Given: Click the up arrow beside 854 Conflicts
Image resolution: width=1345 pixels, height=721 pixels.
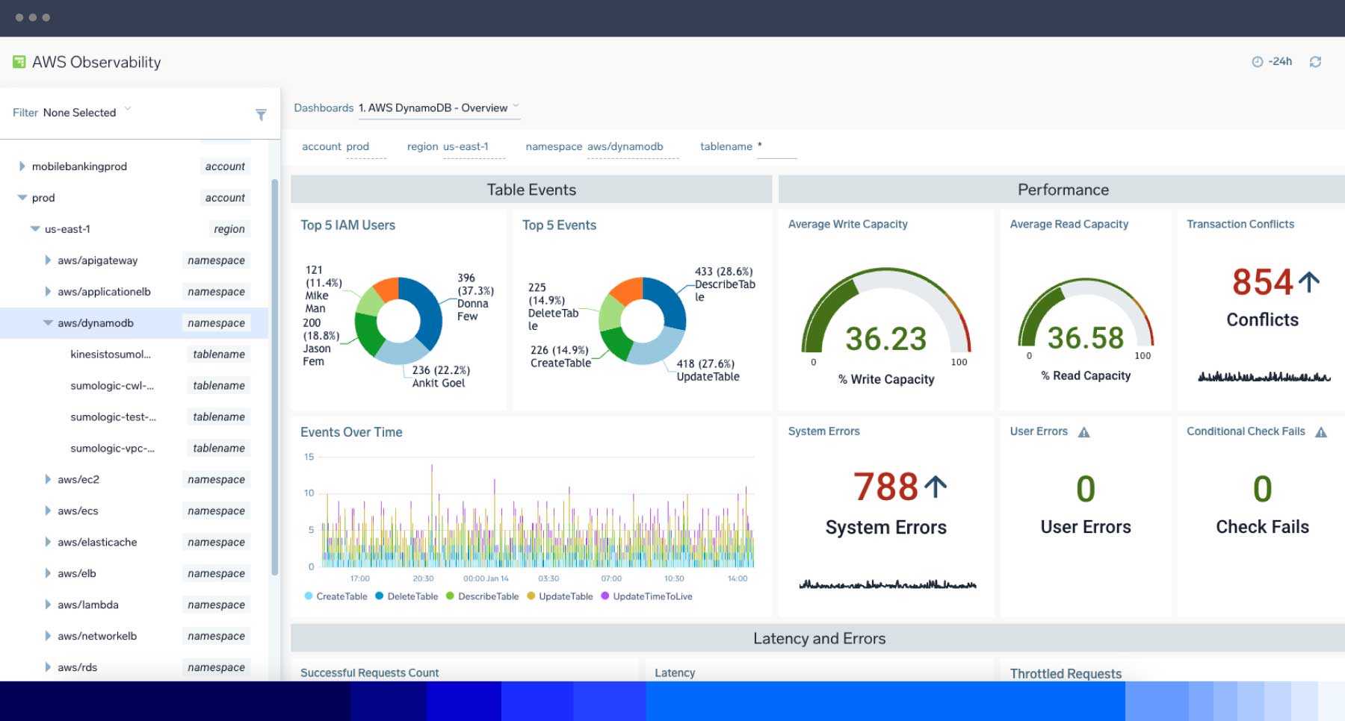Looking at the screenshot, I should tap(1309, 281).
